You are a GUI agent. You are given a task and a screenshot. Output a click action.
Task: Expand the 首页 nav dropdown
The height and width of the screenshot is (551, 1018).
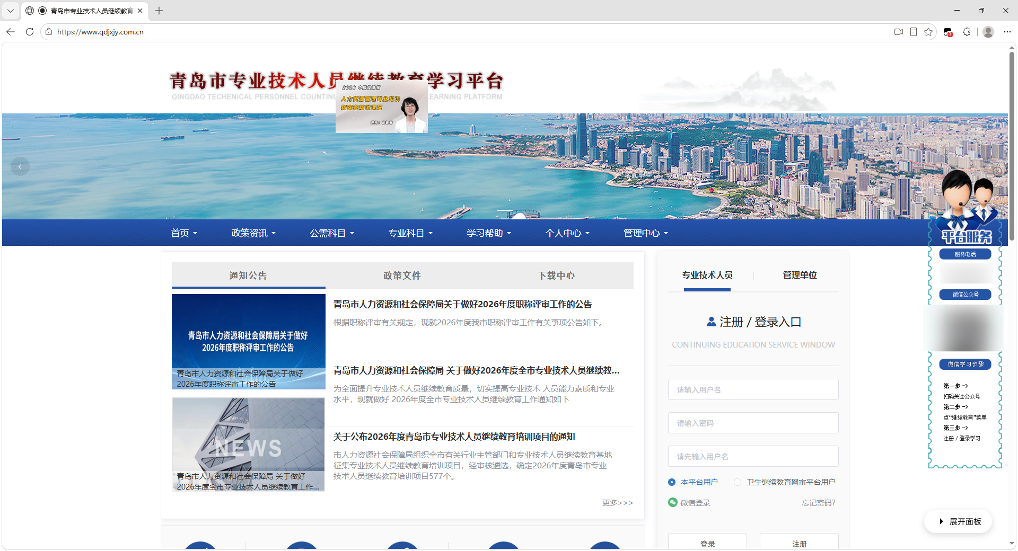click(x=184, y=233)
